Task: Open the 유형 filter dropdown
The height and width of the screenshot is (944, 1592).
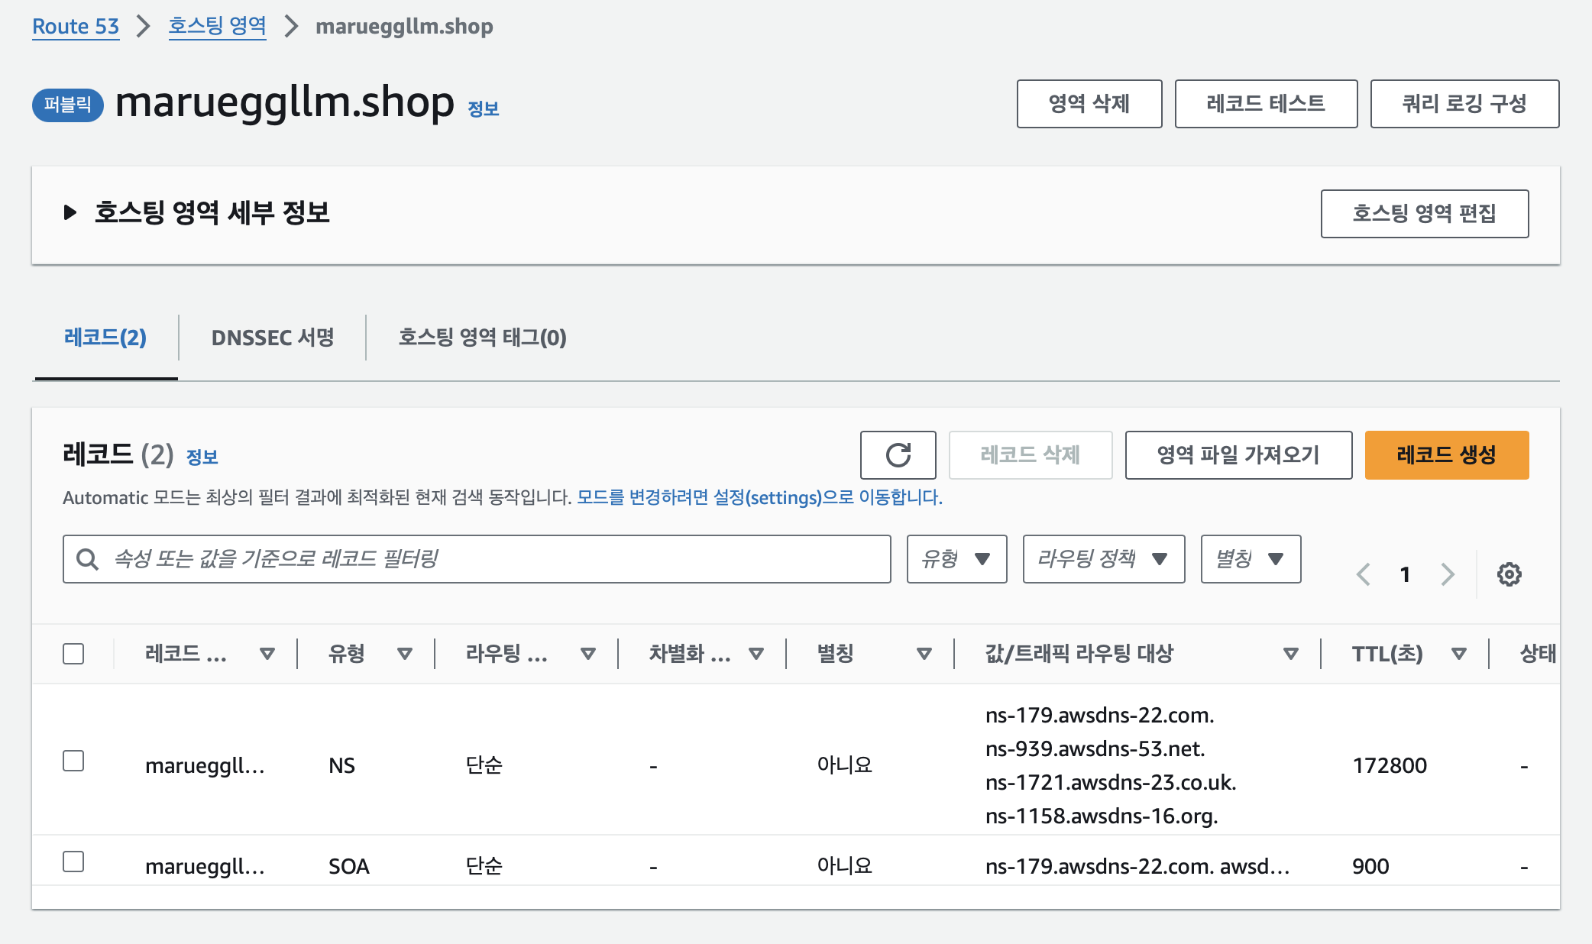Action: (x=956, y=559)
